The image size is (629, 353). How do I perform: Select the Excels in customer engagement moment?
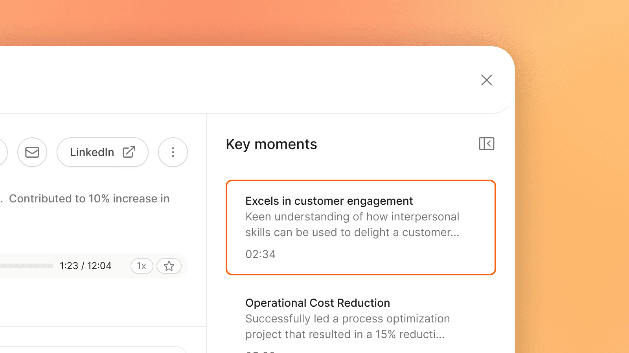coord(361,227)
